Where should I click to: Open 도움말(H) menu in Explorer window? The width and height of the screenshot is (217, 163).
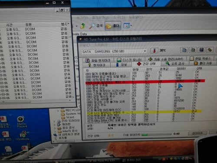pos(136,17)
